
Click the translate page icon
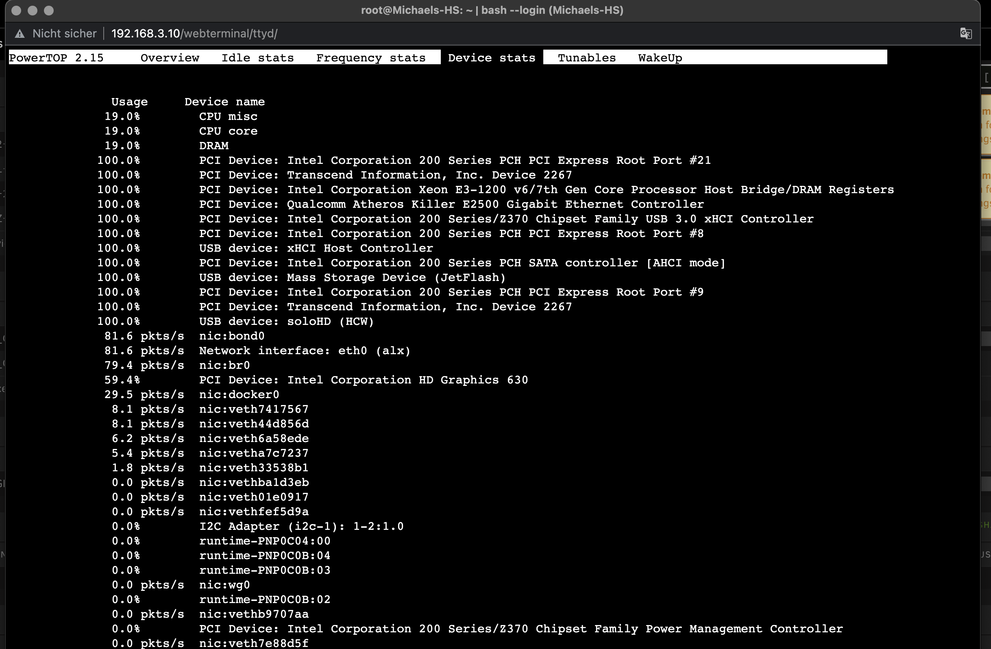(966, 33)
